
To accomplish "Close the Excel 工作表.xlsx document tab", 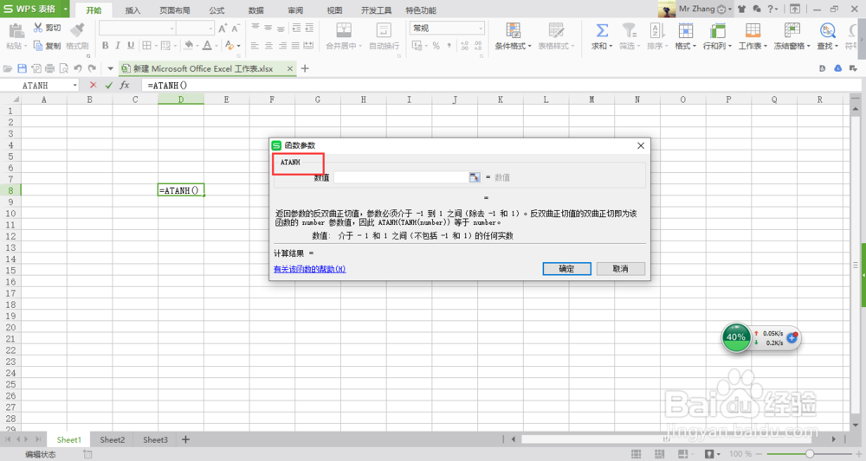I will pyautogui.click(x=289, y=68).
